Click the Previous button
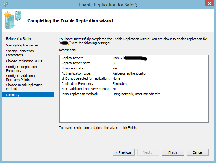216x163 pixels. click(124, 152)
